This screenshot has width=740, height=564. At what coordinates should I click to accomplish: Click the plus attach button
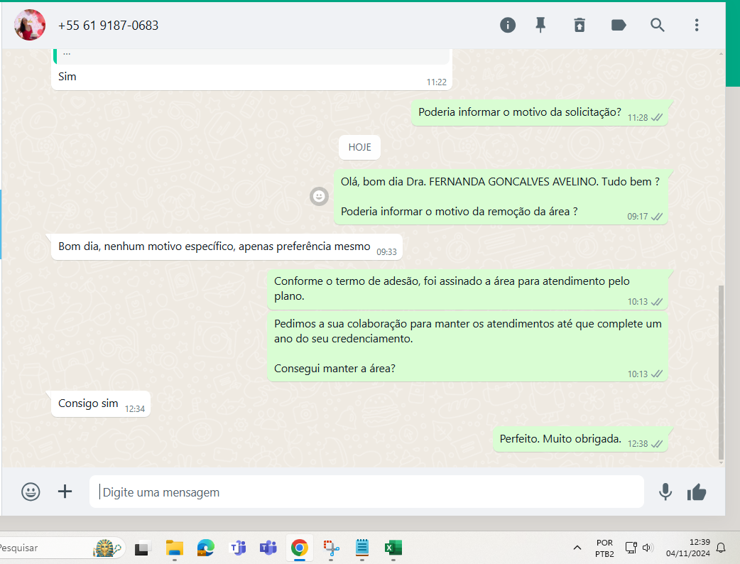(x=65, y=492)
